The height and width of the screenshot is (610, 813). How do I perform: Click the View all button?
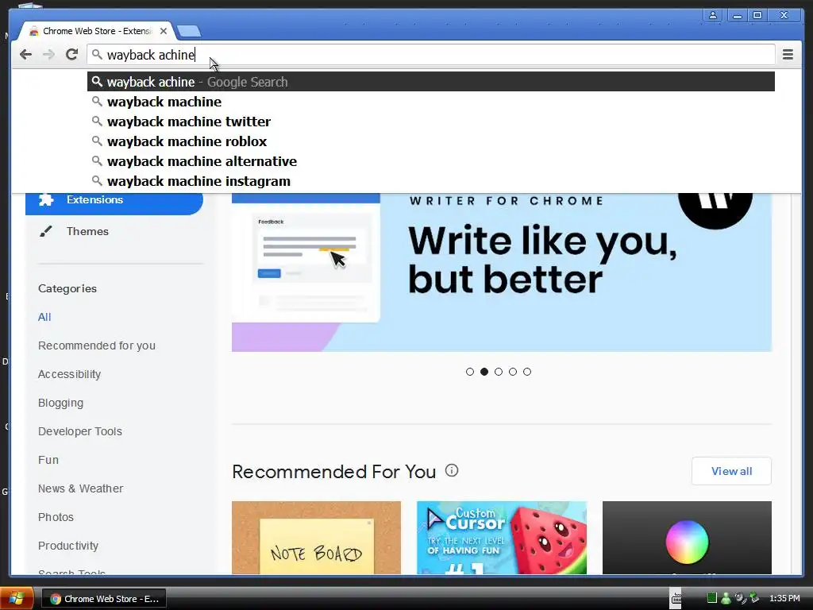coord(731,471)
